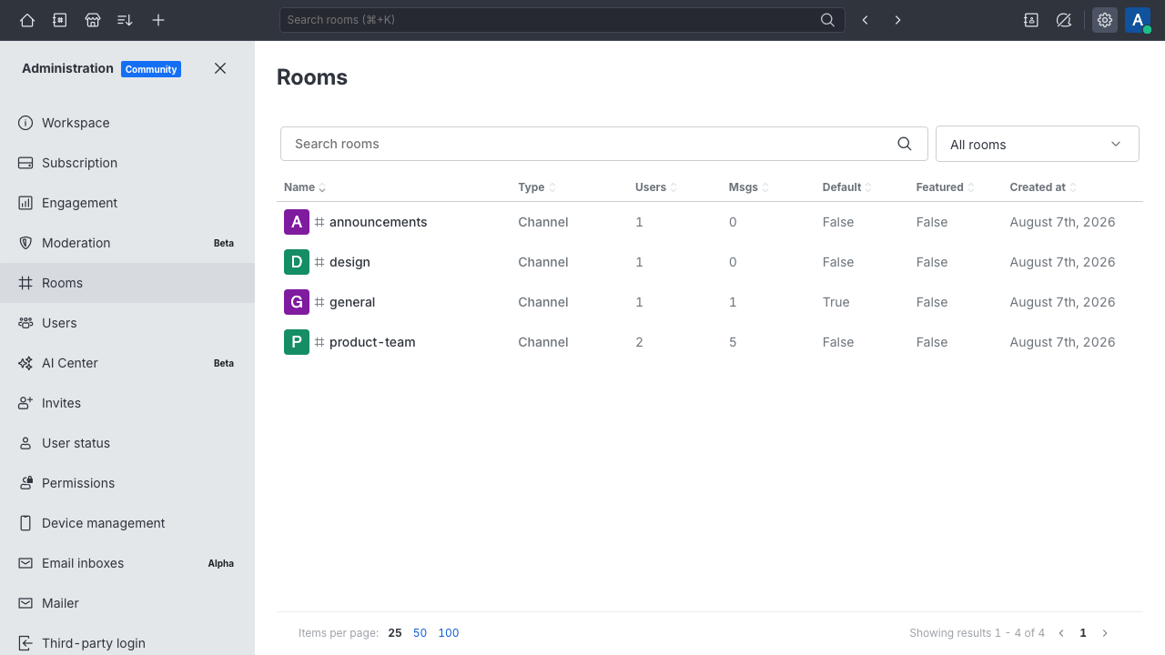The image size is (1165, 655).
Task: Open the contact center icon in the top bar
Action: pyautogui.click(x=1031, y=20)
